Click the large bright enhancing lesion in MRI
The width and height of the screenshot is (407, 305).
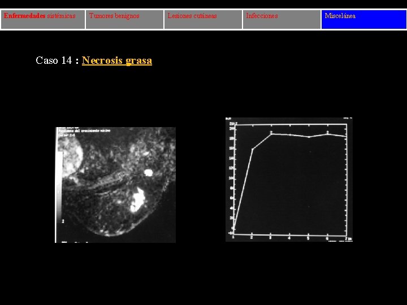point(137,200)
